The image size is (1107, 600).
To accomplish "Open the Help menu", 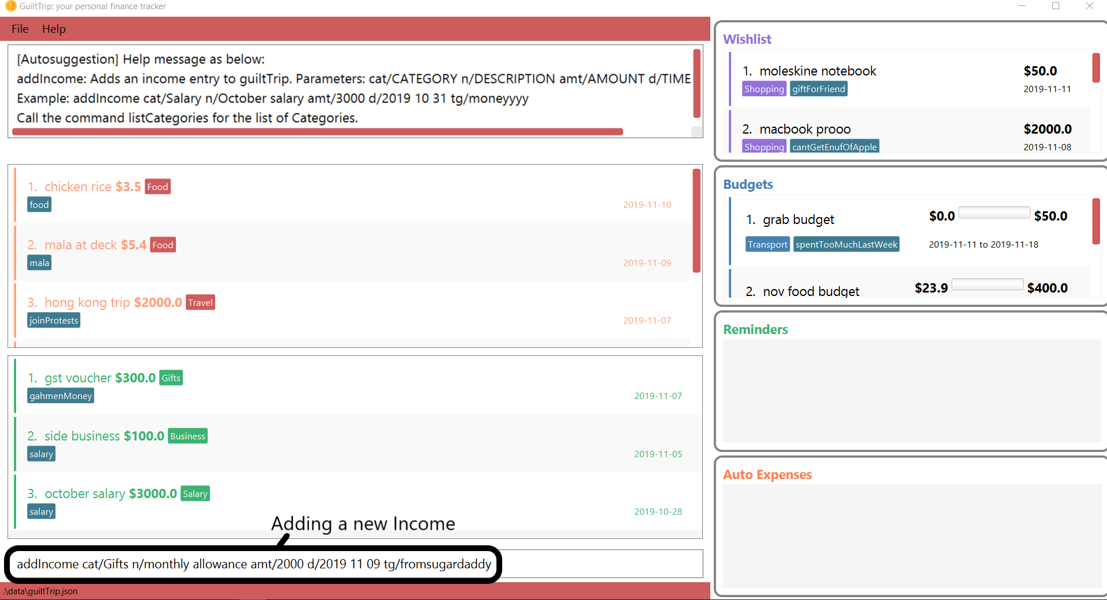I will click(54, 29).
